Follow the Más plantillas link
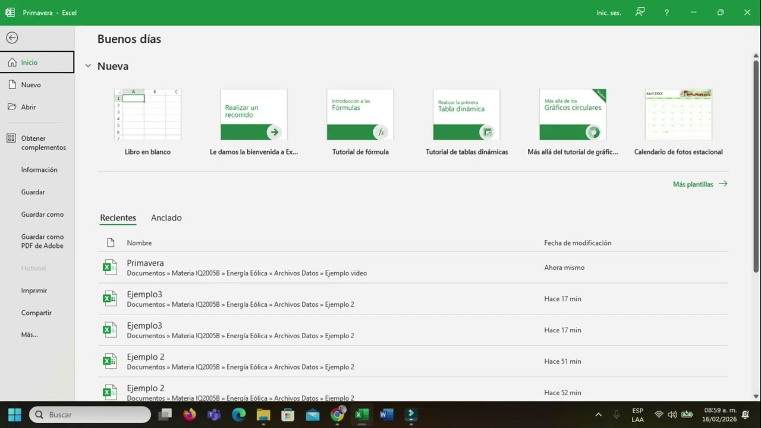This screenshot has width=761, height=428. pos(700,184)
